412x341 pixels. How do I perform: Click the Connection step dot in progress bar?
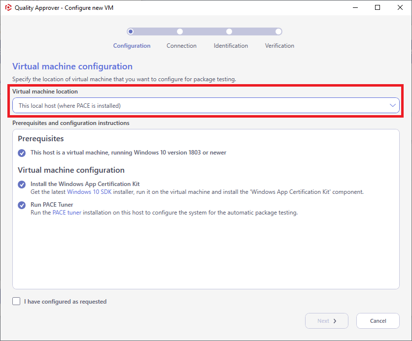point(180,31)
